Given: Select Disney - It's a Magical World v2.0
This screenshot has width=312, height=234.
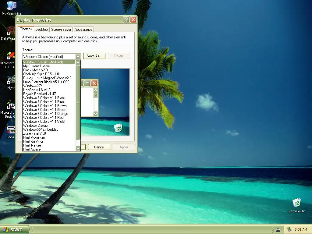Looking at the screenshot, I should point(49,78).
